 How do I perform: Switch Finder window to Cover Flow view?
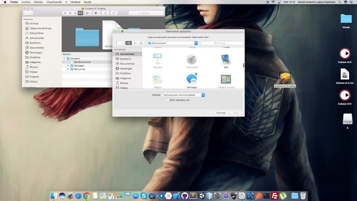[80, 13]
